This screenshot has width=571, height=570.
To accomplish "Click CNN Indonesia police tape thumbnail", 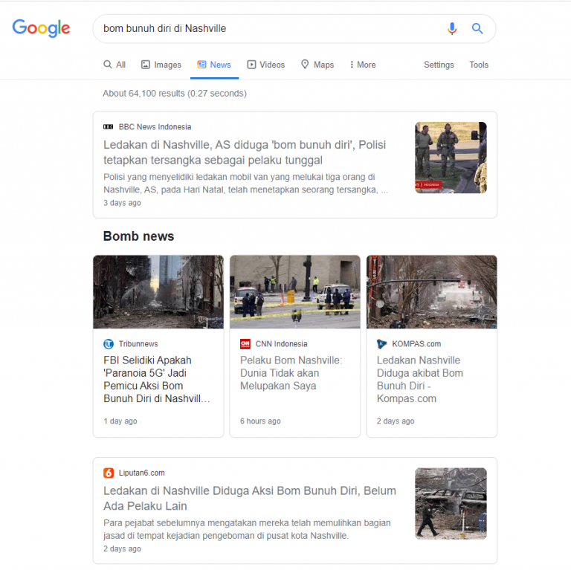I will pos(295,292).
